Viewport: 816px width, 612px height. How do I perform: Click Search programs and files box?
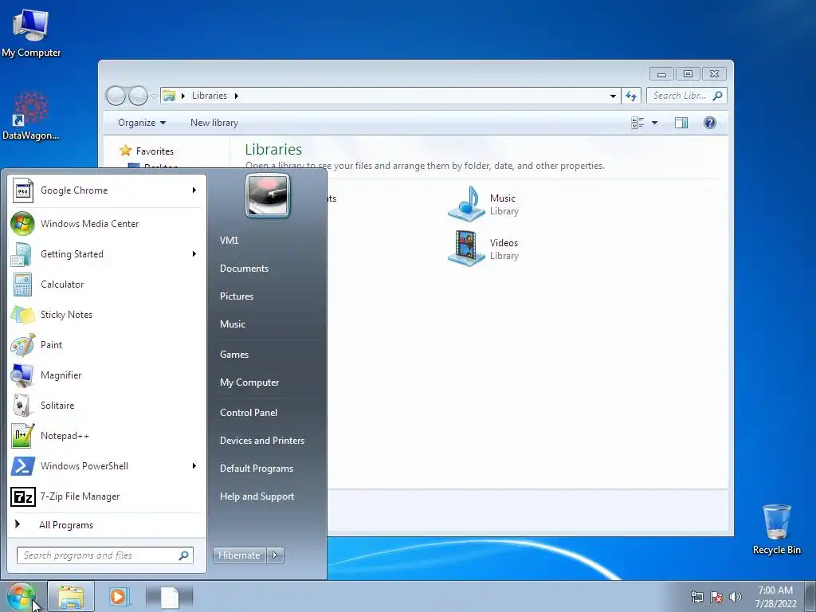pos(104,555)
